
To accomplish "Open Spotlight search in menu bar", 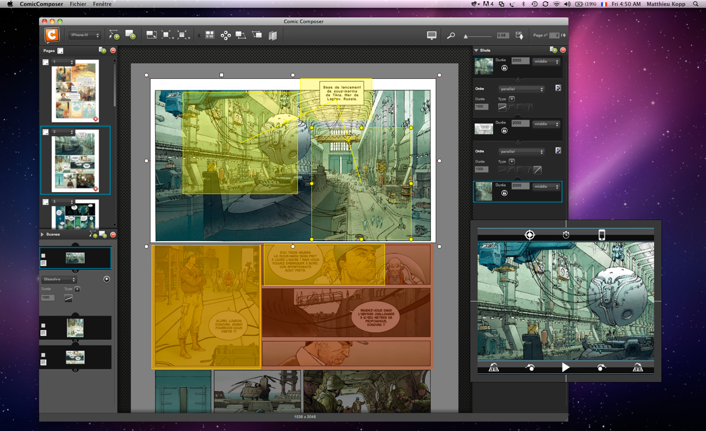I will (x=696, y=4).
